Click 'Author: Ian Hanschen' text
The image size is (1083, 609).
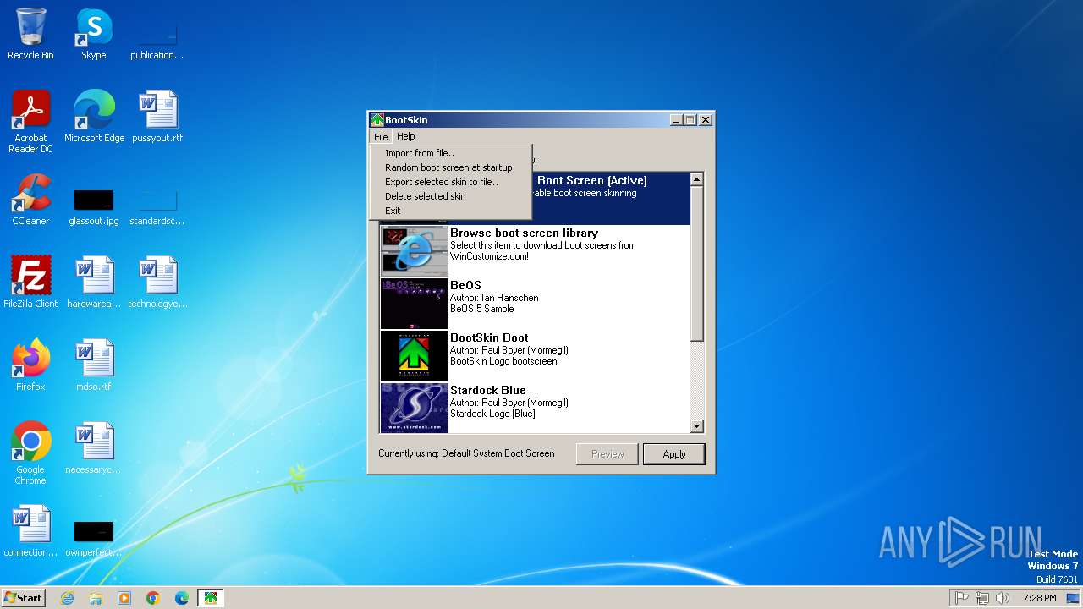[x=494, y=298]
